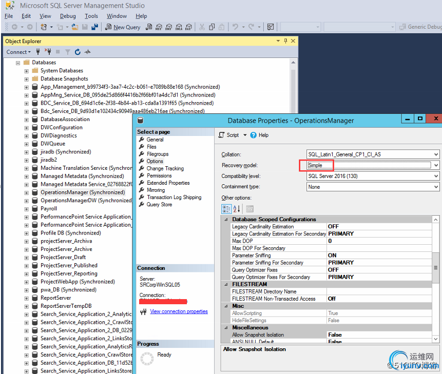This screenshot has height=374, width=442.
Task: Click the options grid scrollbar thumb
Action: (435, 267)
